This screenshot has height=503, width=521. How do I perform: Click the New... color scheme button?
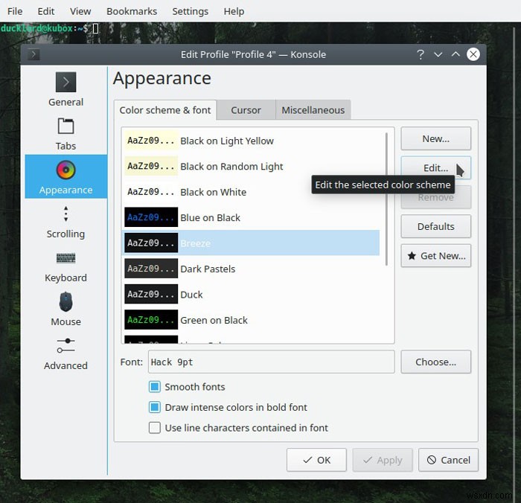[436, 138]
